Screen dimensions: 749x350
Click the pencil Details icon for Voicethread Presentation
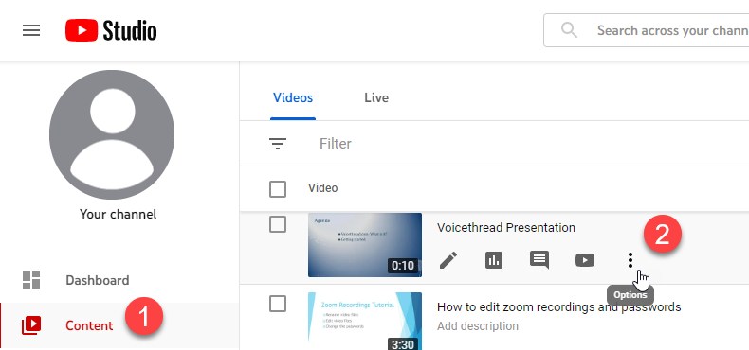click(x=448, y=260)
